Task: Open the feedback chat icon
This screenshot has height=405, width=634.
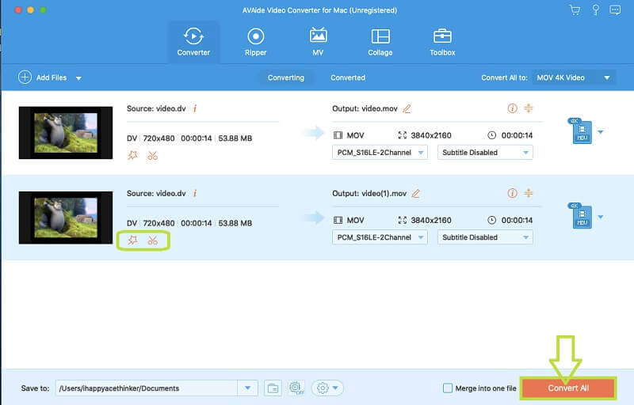Action: pos(615,9)
